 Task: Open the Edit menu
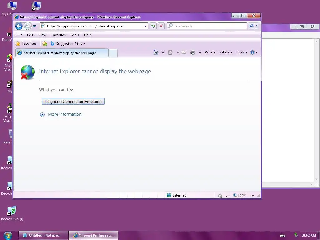point(30,35)
